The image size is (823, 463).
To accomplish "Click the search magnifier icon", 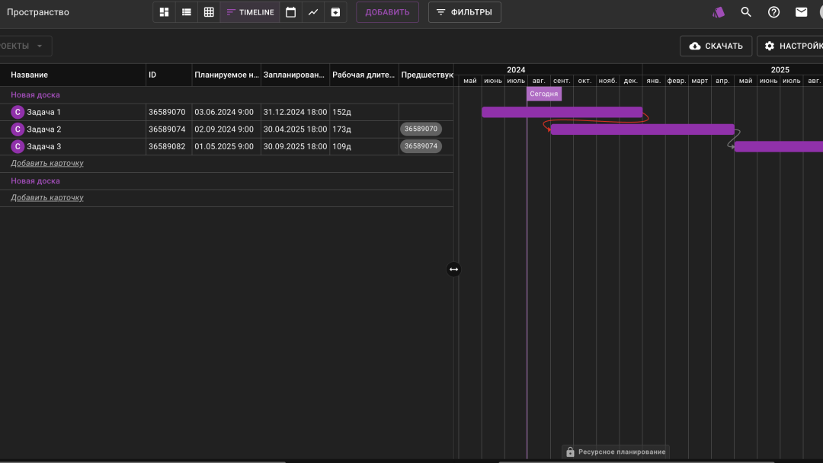I will tap(746, 12).
